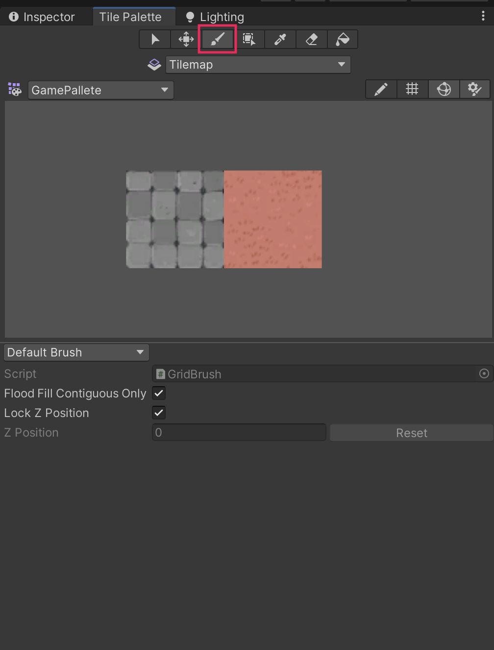This screenshot has height=650, width=494.
Task: Toggle the palette grid display icon
Action: (x=412, y=90)
